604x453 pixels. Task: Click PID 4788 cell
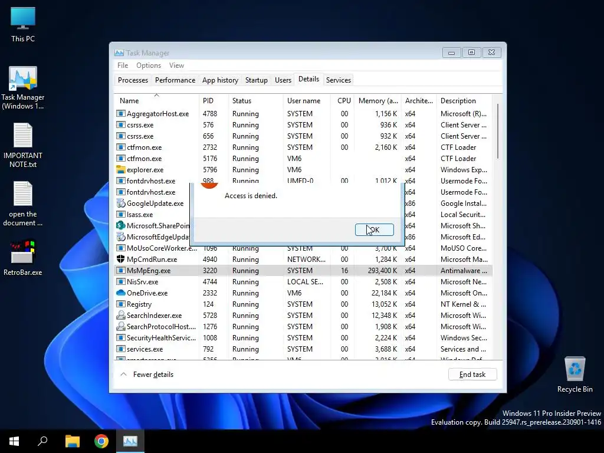pos(210,114)
